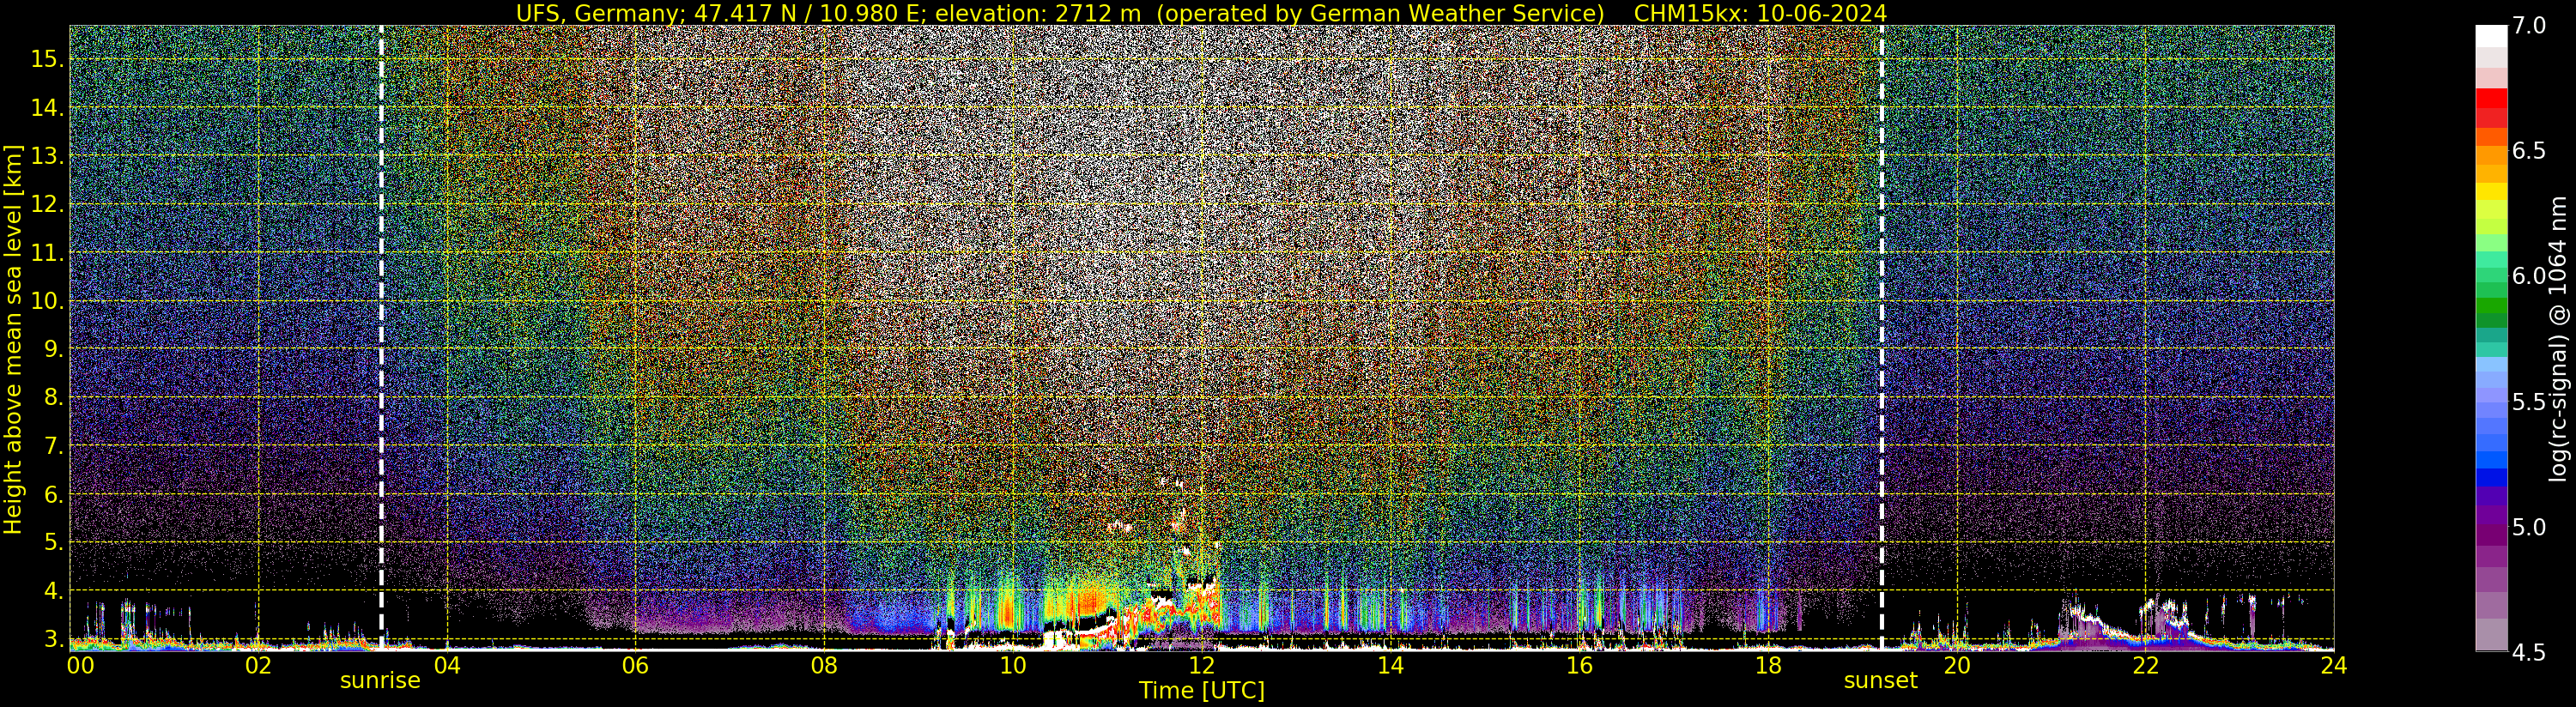The image size is (2576, 707).
Task: Click the white dashed sunrise marker line
Action: coord(381,338)
